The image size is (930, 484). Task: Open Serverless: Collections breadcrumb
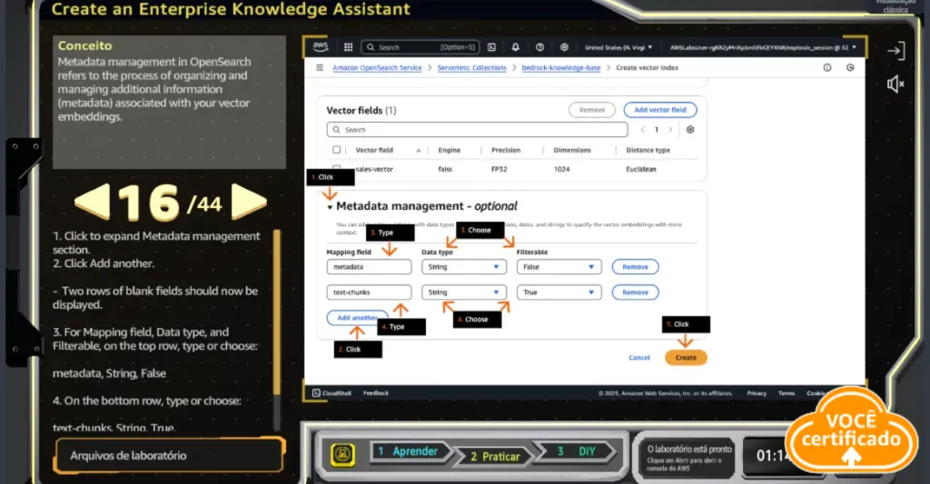tap(472, 67)
